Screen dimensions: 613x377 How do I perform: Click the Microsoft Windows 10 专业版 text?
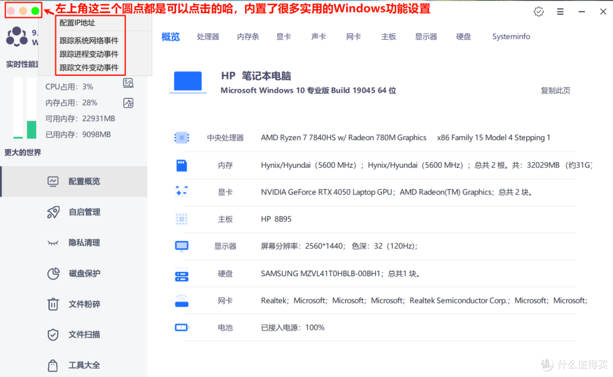pyautogui.click(x=308, y=91)
